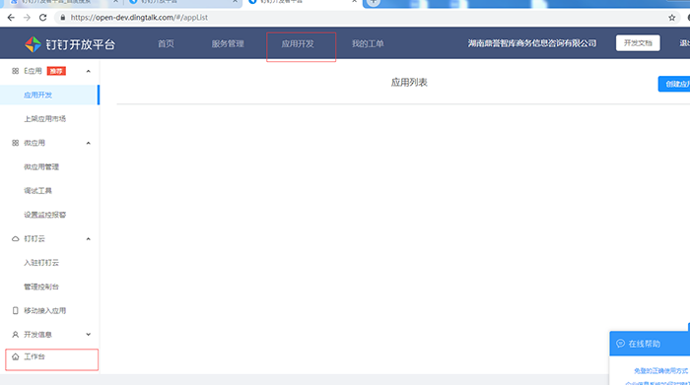
Task: Click the 钉钉云 cloud icon
Action: pyautogui.click(x=16, y=238)
